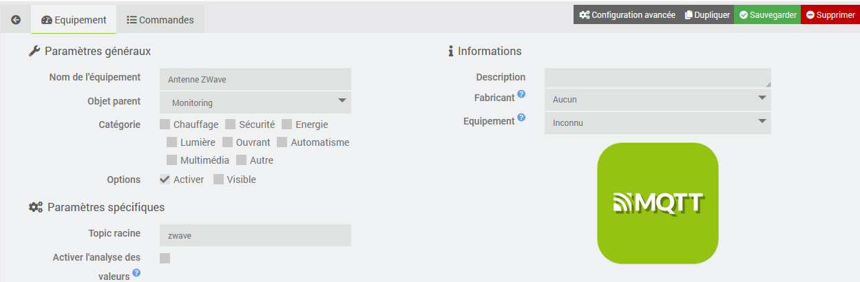Click the Informations info icon
Image resolution: width=860 pixels, height=282 pixels.
tap(451, 51)
